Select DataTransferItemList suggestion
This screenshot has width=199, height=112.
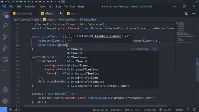[x=113, y=82]
